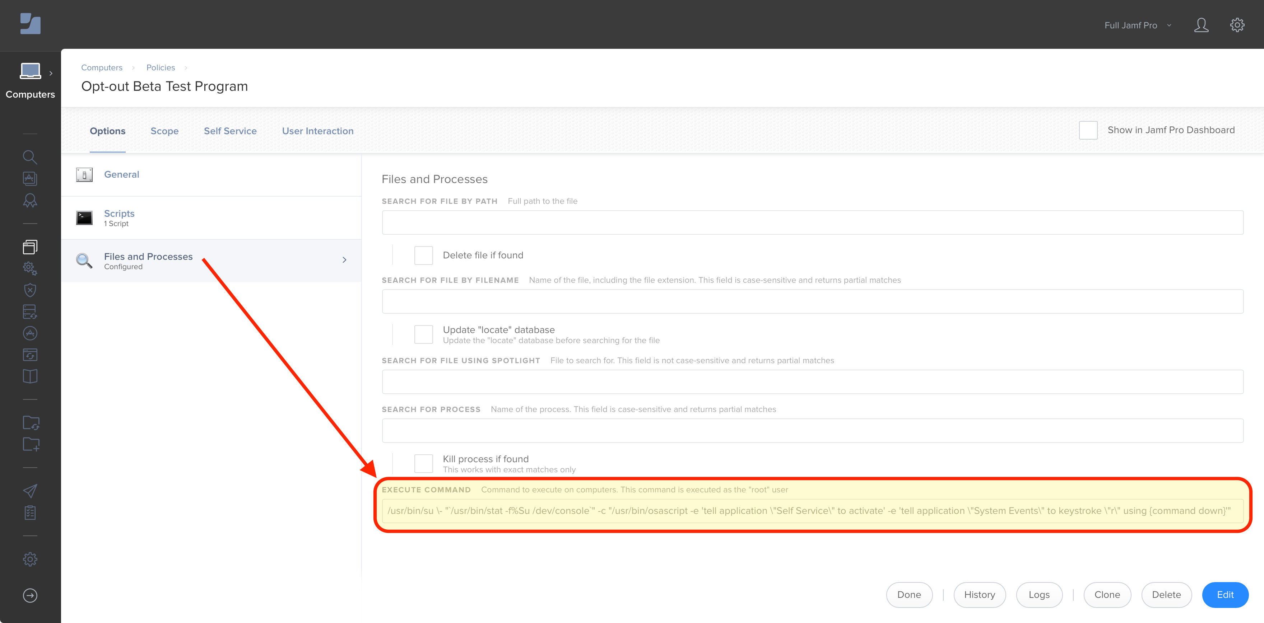Open Search Volume Content sidebar icon

[x=30, y=179]
